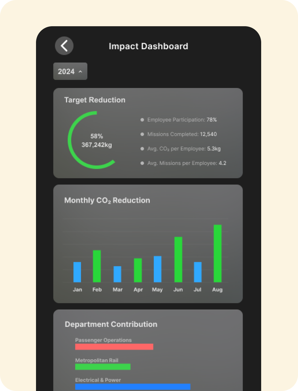Click the Department Contribution heading
Viewport: 298px width, 391px height.
click(x=111, y=324)
